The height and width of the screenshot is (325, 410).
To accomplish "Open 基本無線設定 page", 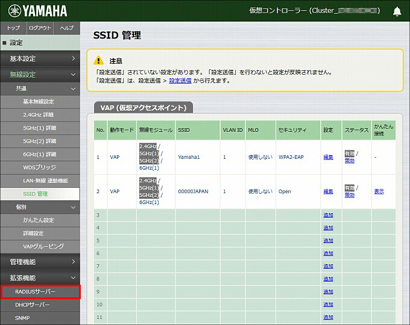I will point(40,102).
